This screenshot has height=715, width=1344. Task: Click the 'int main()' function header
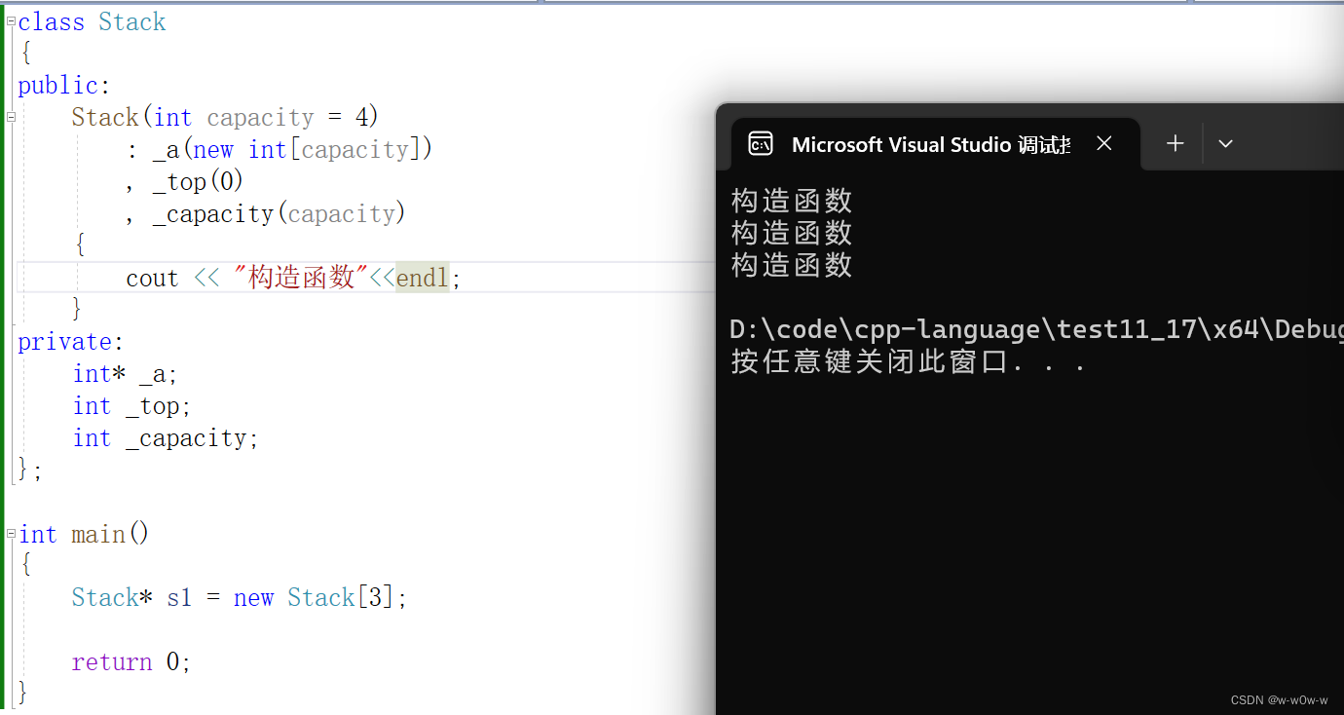[84, 535]
